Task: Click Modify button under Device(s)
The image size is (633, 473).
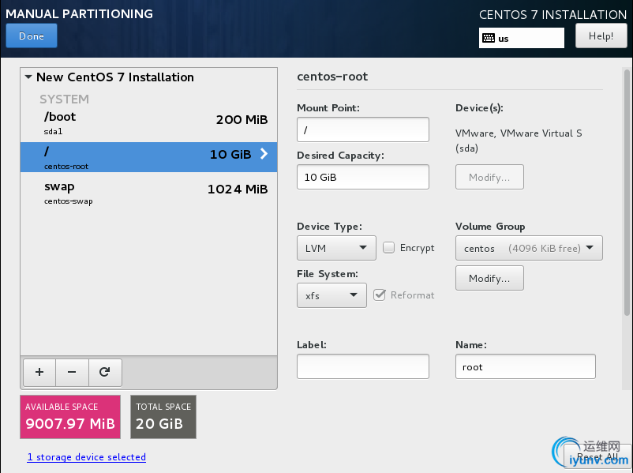Action: [489, 177]
